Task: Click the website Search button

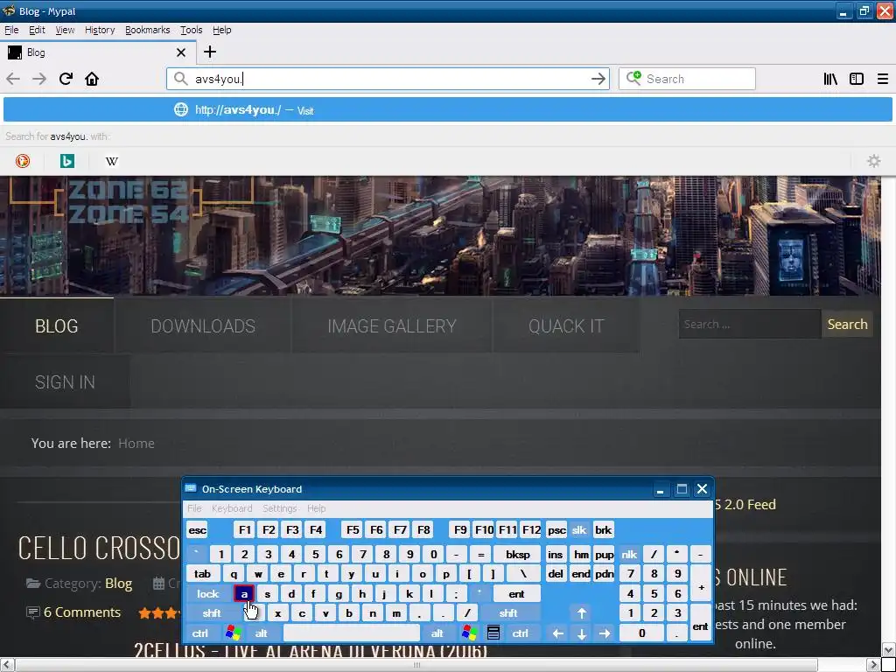Action: pyautogui.click(x=847, y=324)
